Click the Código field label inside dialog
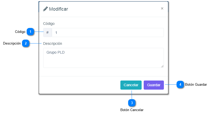Viewport: 211px width, 116px height. tap(49, 24)
